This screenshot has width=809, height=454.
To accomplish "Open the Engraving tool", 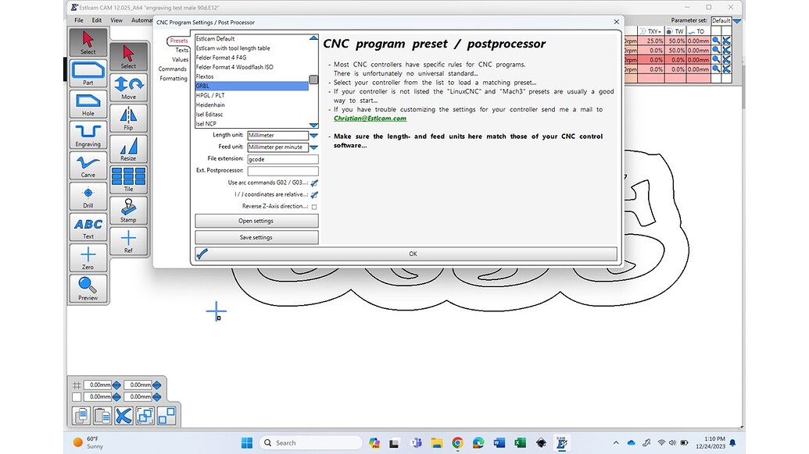I will [88, 134].
